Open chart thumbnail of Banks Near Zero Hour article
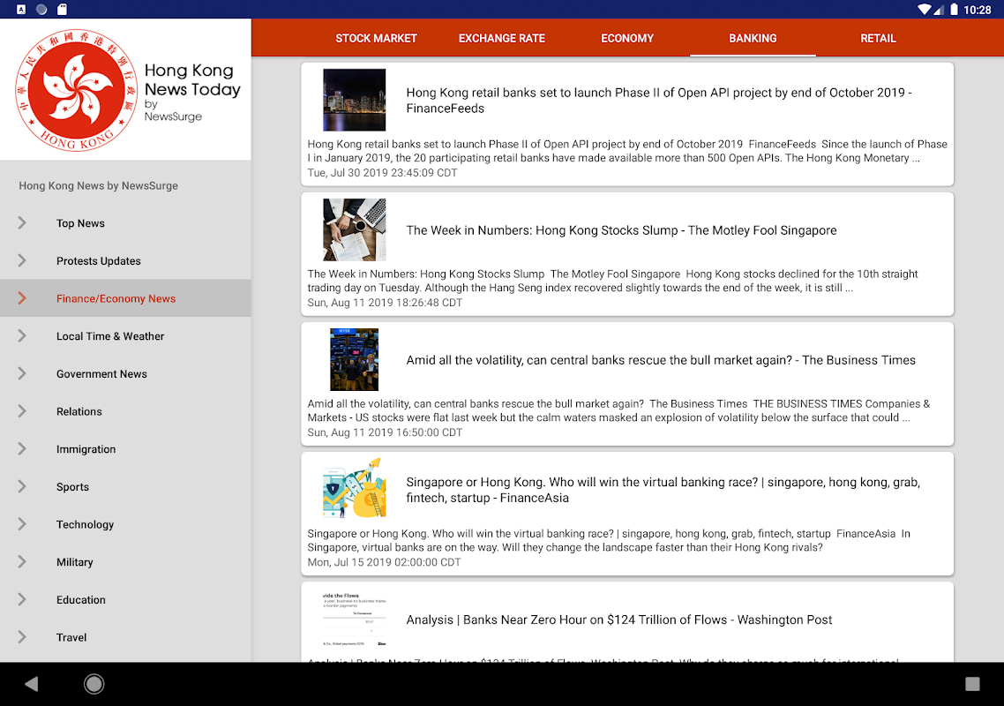 [354, 619]
